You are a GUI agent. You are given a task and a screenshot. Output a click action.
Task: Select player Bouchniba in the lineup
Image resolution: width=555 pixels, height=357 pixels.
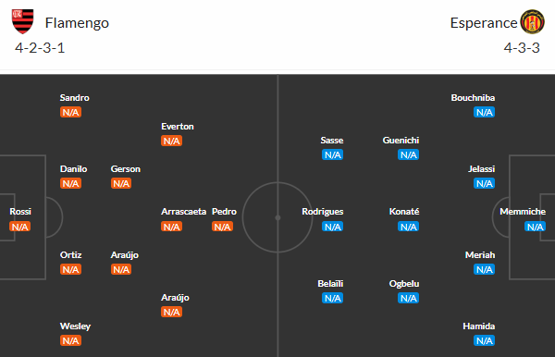(x=473, y=98)
